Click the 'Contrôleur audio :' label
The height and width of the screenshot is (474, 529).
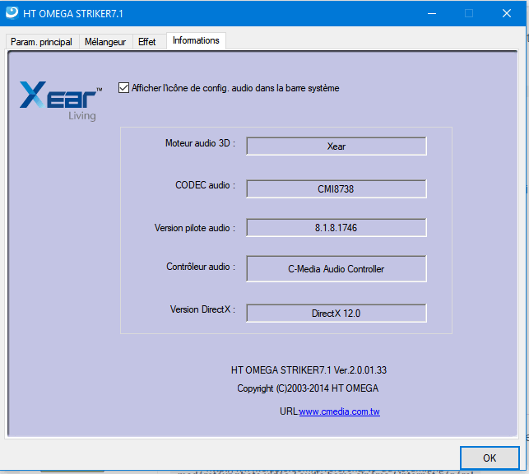point(201,267)
